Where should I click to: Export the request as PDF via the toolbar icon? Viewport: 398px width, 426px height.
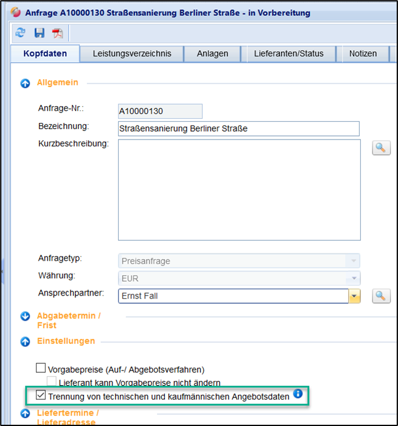coord(57,33)
